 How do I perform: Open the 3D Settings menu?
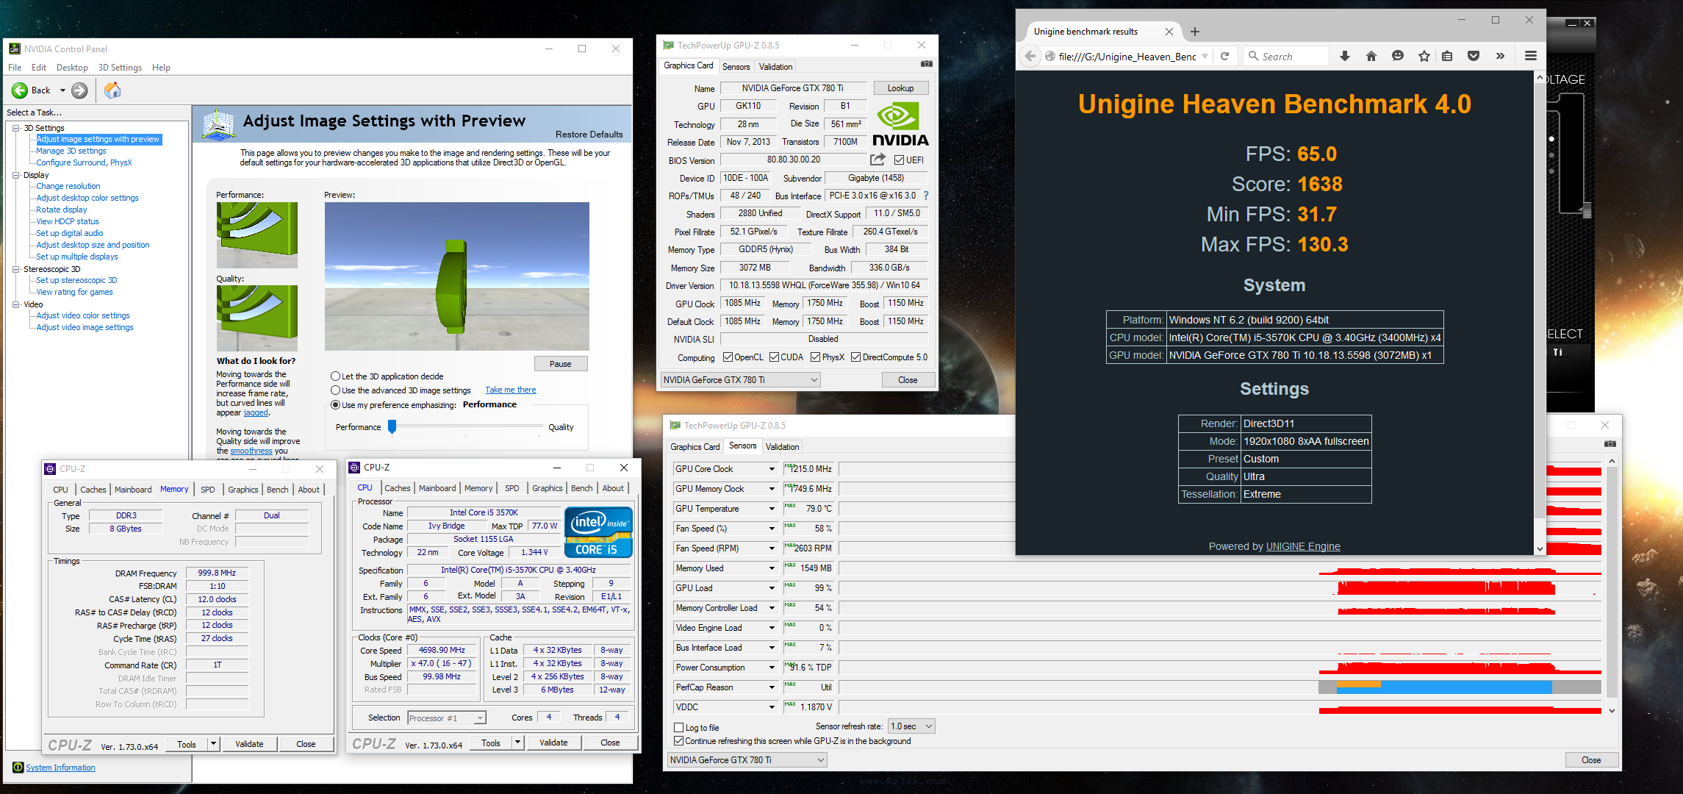(120, 68)
